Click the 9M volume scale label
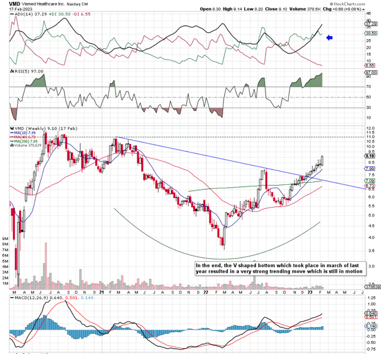The height and width of the screenshot is (354, 381). click(x=5, y=239)
